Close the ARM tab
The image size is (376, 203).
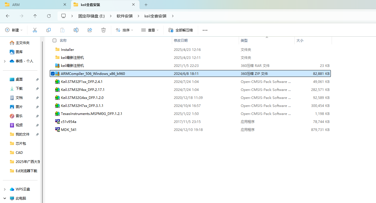coord(65,5)
